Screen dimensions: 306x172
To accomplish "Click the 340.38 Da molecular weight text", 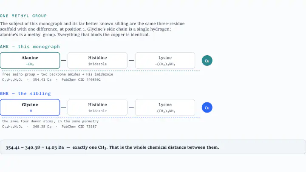I will click(x=42, y=127).
